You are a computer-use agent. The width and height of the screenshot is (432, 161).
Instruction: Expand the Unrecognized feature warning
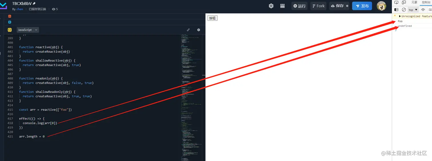point(400,16)
